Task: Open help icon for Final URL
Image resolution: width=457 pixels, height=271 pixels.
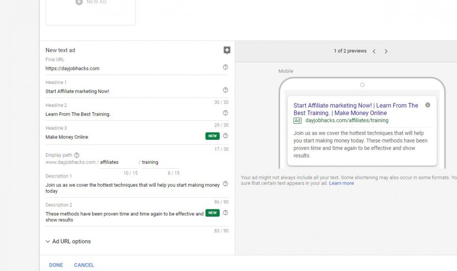Action: [x=225, y=67]
